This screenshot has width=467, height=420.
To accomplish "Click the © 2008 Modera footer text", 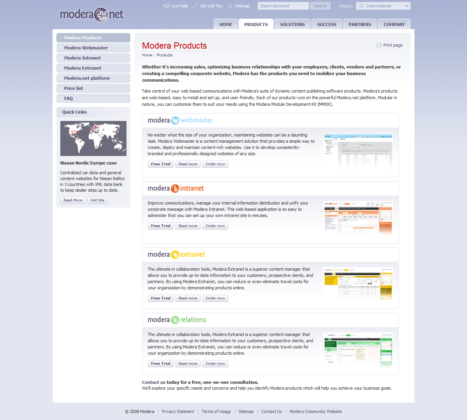I will click(x=140, y=411).
